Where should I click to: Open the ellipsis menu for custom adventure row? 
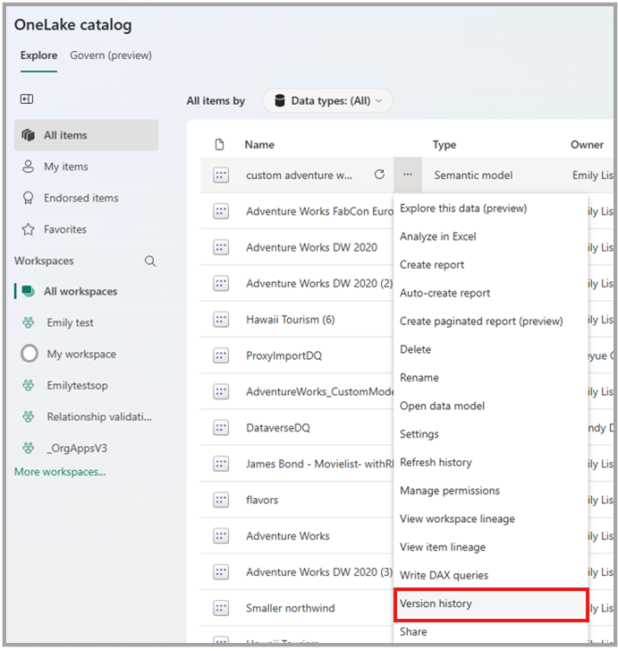click(408, 175)
